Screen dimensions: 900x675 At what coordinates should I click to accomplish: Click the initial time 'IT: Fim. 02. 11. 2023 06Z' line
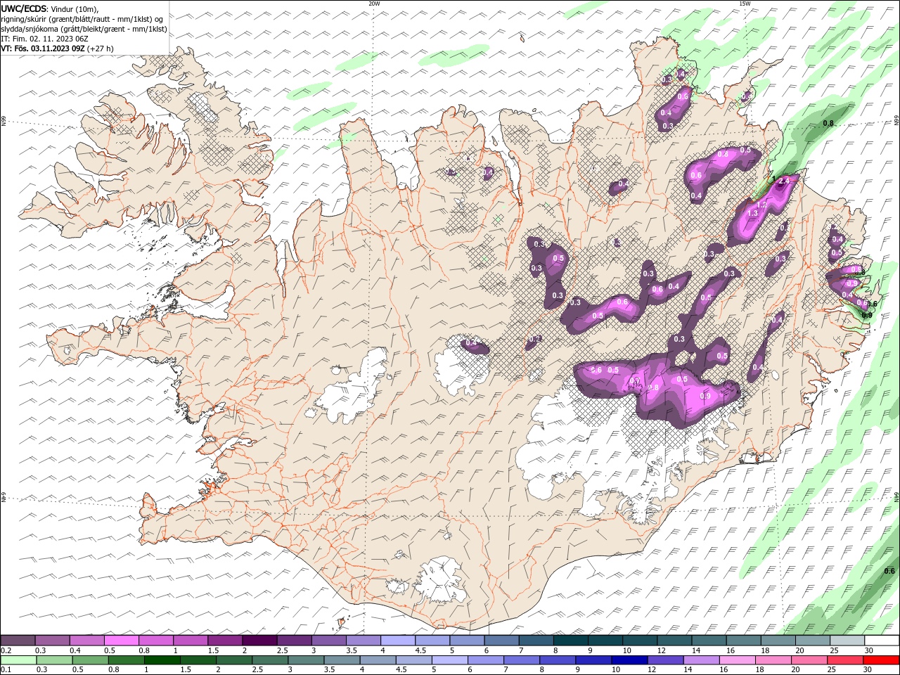pos(44,39)
